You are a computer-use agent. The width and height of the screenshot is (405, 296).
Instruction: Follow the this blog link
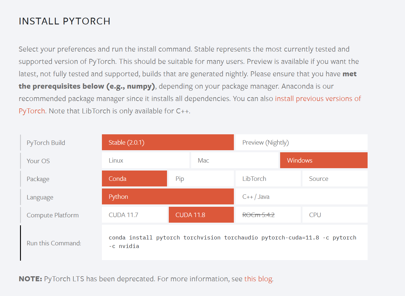click(258, 279)
